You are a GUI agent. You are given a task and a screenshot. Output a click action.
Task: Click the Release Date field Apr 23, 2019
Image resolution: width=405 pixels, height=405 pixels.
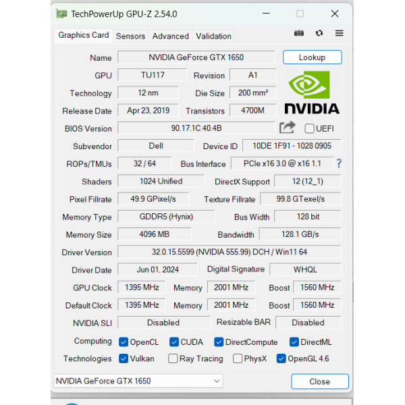point(148,111)
